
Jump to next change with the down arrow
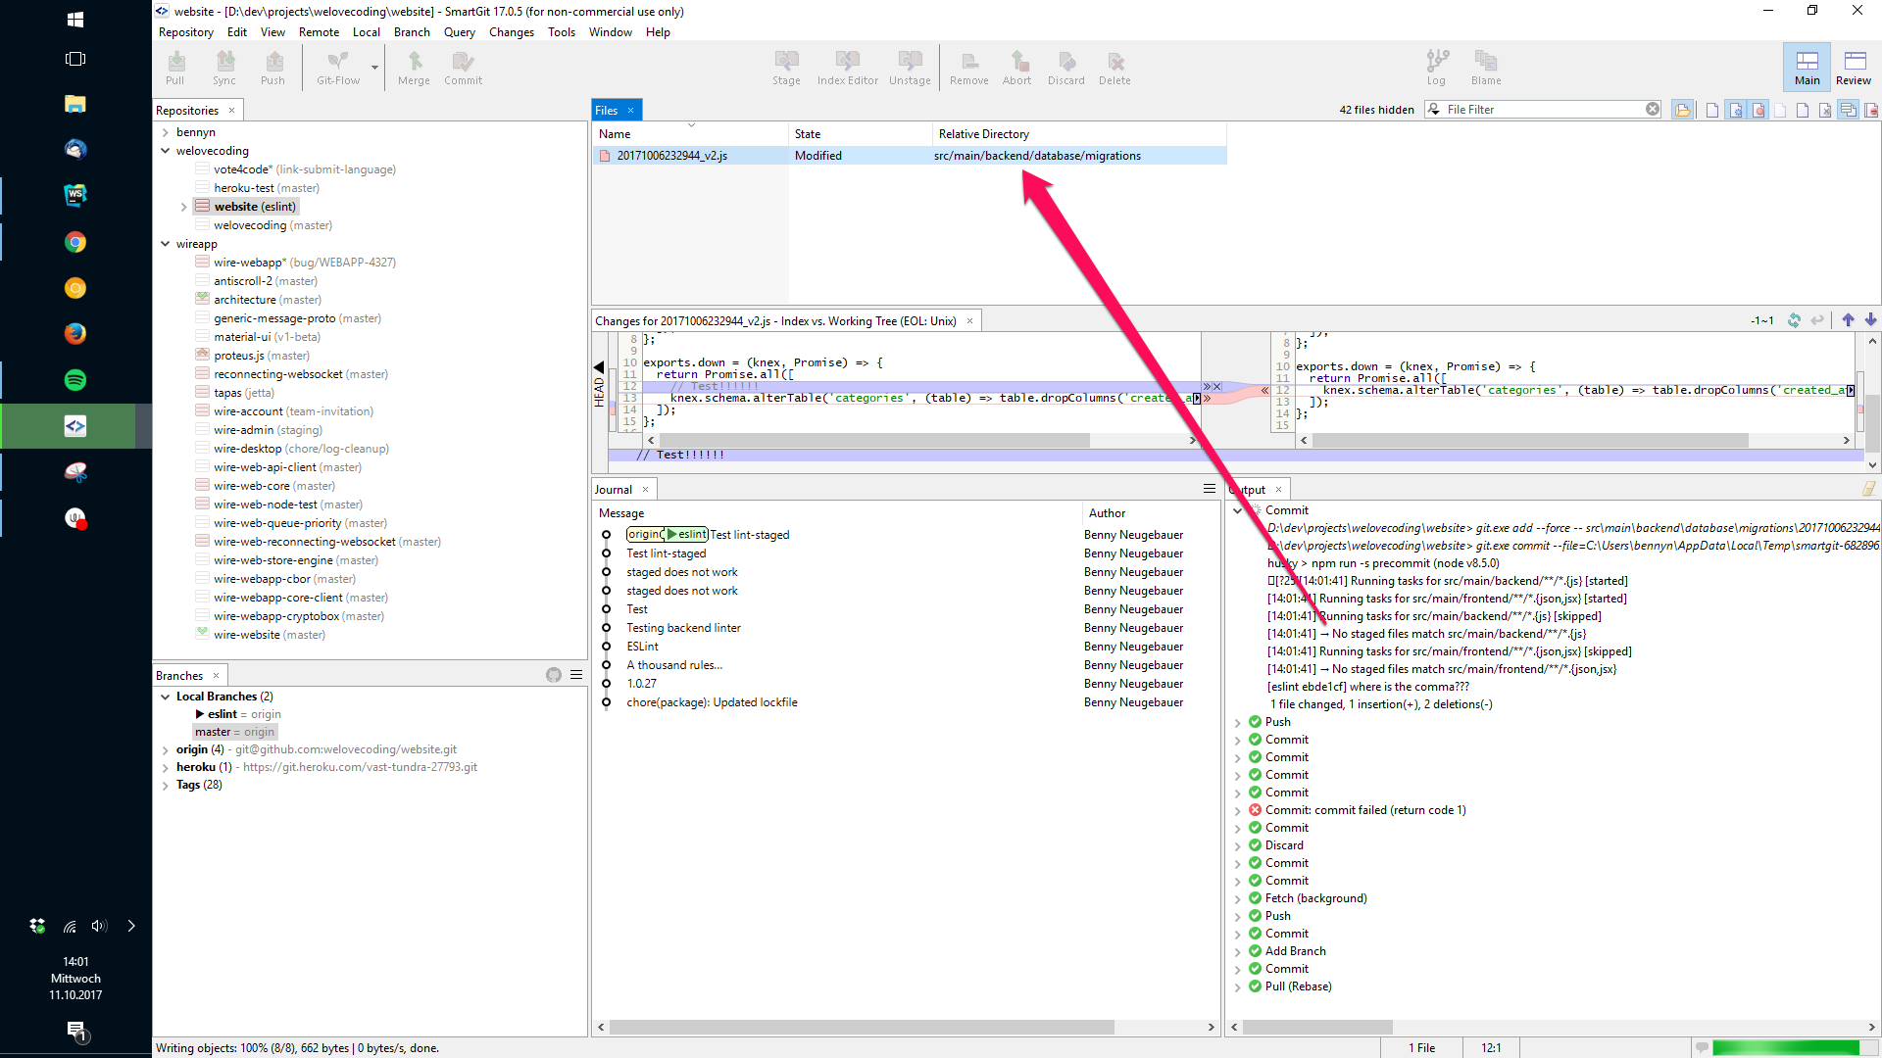(1870, 320)
